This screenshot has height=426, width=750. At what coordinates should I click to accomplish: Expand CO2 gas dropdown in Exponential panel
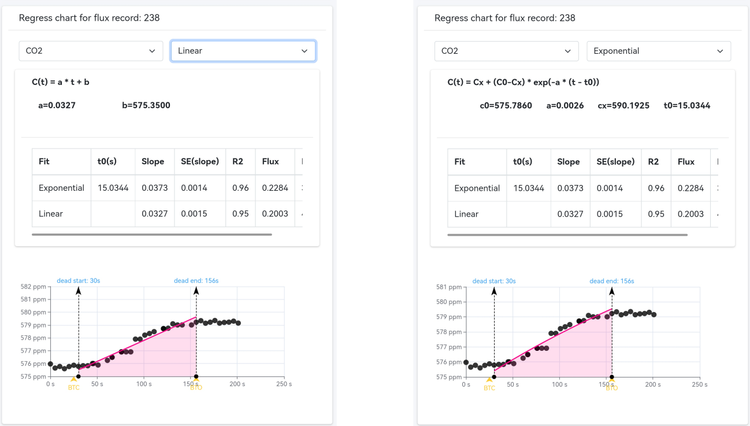point(506,51)
